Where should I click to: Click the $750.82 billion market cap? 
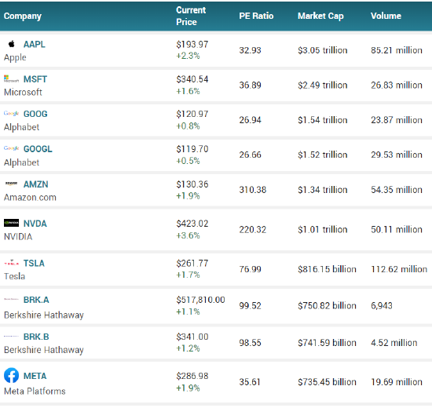tap(327, 306)
